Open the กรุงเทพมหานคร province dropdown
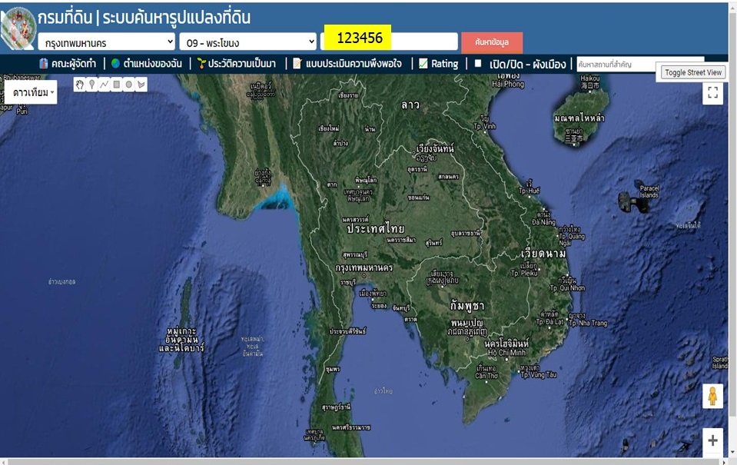737x465 pixels. pyautogui.click(x=106, y=42)
